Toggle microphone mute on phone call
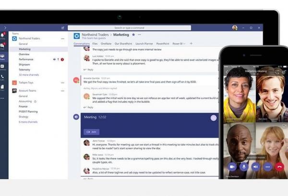Image resolution: width=288 pixels, height=196 pixels. coord(244,166)
